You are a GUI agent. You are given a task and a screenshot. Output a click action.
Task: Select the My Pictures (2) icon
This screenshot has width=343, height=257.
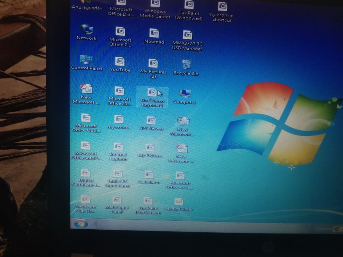(153, 69)
